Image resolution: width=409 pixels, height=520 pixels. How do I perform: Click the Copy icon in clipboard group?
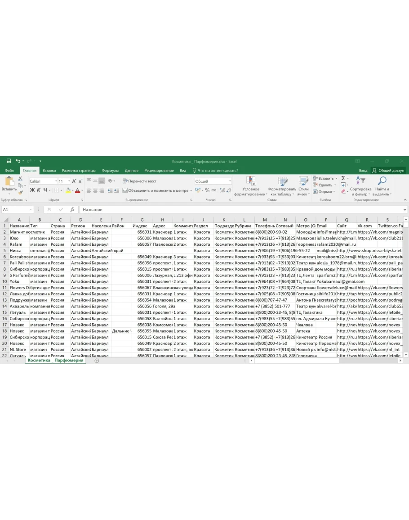pyautogui.click(x=21, y=185)
